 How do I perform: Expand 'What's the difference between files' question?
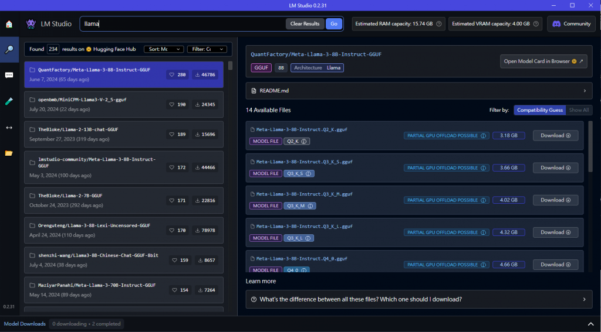tap(419, 299)
